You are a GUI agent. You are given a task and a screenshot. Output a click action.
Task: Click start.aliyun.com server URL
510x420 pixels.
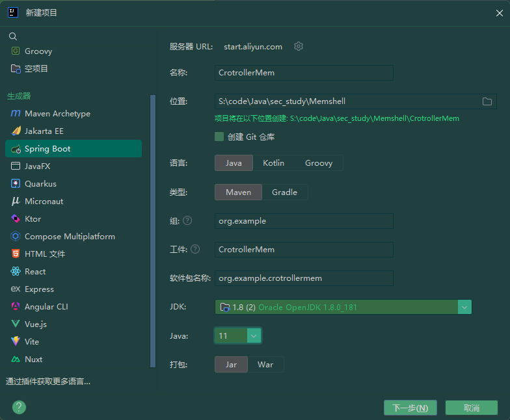tap(253, 47)
